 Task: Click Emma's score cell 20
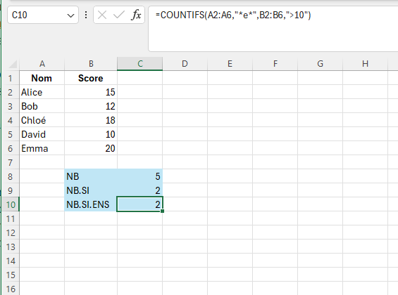click(91, 148)
